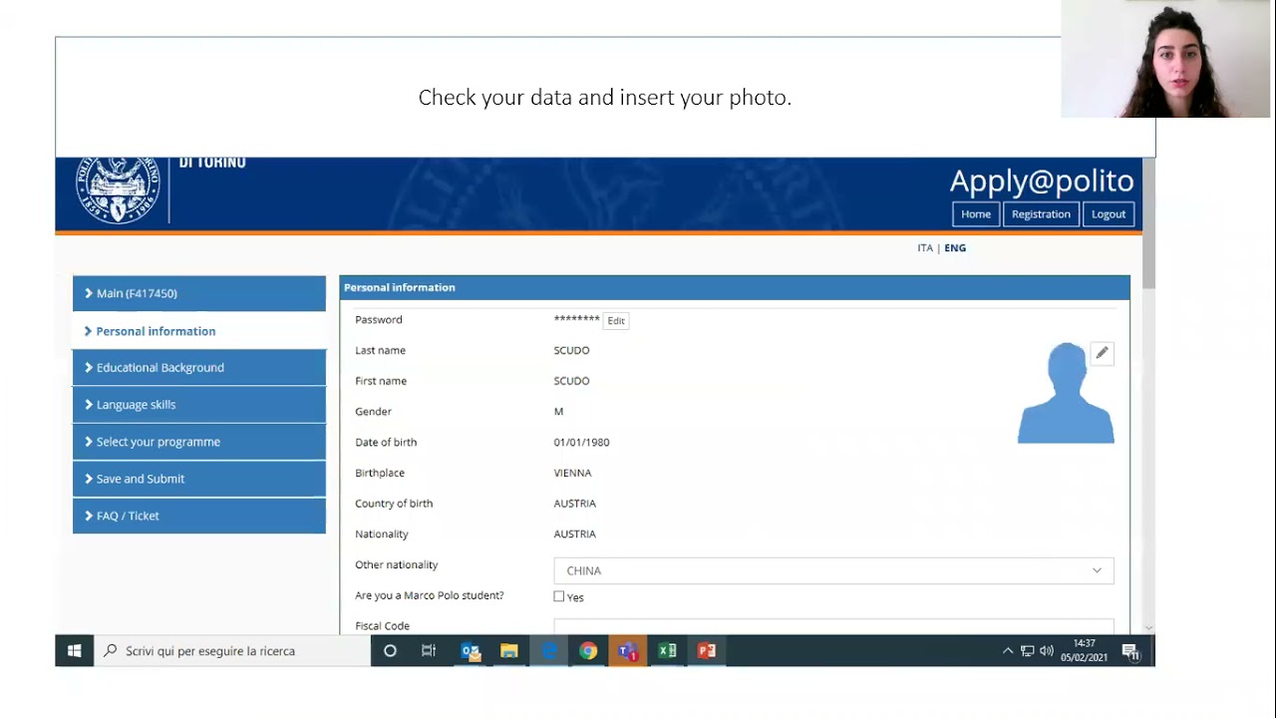Click the network icon in system tray
The height and width of the screenshot is (718, 1276).
pyautogui.click(x=1027, y=651)
